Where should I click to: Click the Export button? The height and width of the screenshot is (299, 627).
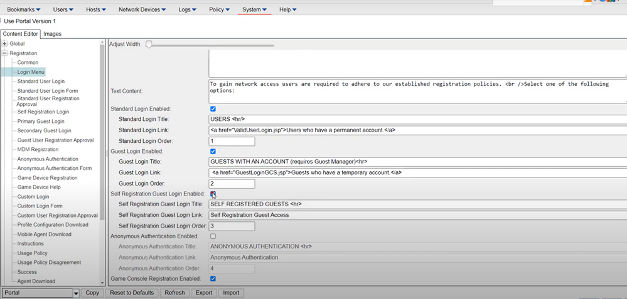(204, 293)
